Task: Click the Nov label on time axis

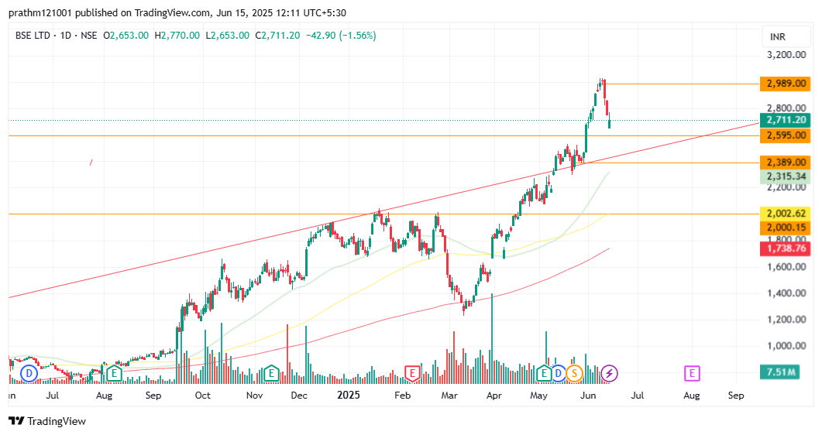Action: pyautogui.click(x=254, y=396)
